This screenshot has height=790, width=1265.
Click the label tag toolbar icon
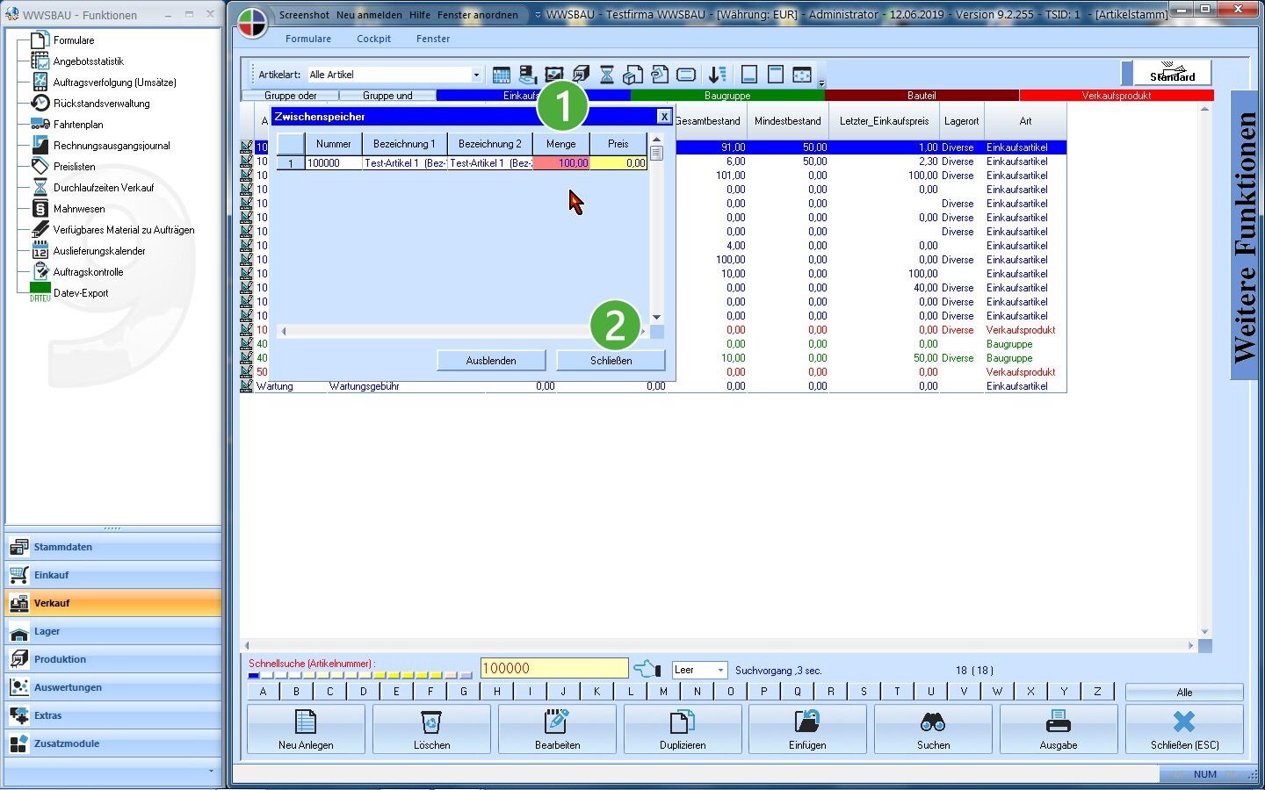[x=686, y=75]
